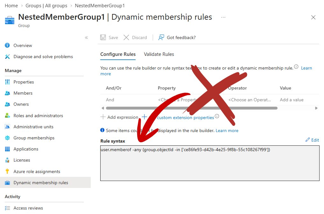
Task: Click the Dynamic membership rules briefcase icon
Action: [x=7, y=183]
